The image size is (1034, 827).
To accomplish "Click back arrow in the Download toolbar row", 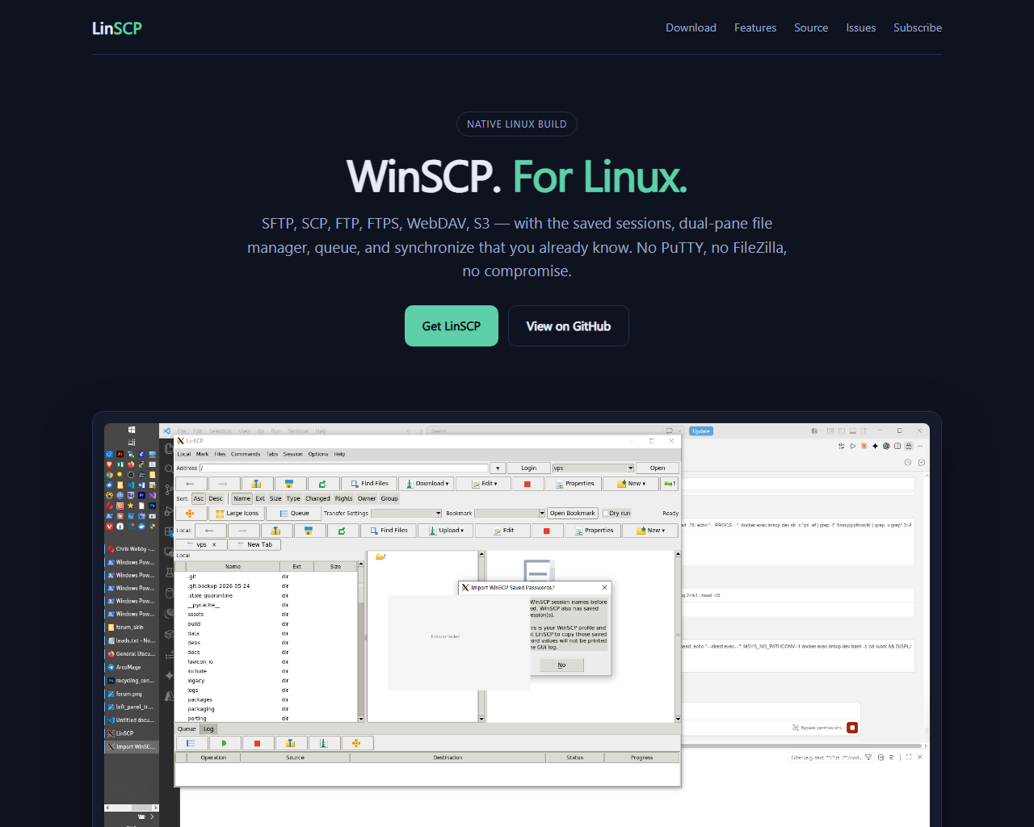I will pyautogui.click(x=190, y=484).
